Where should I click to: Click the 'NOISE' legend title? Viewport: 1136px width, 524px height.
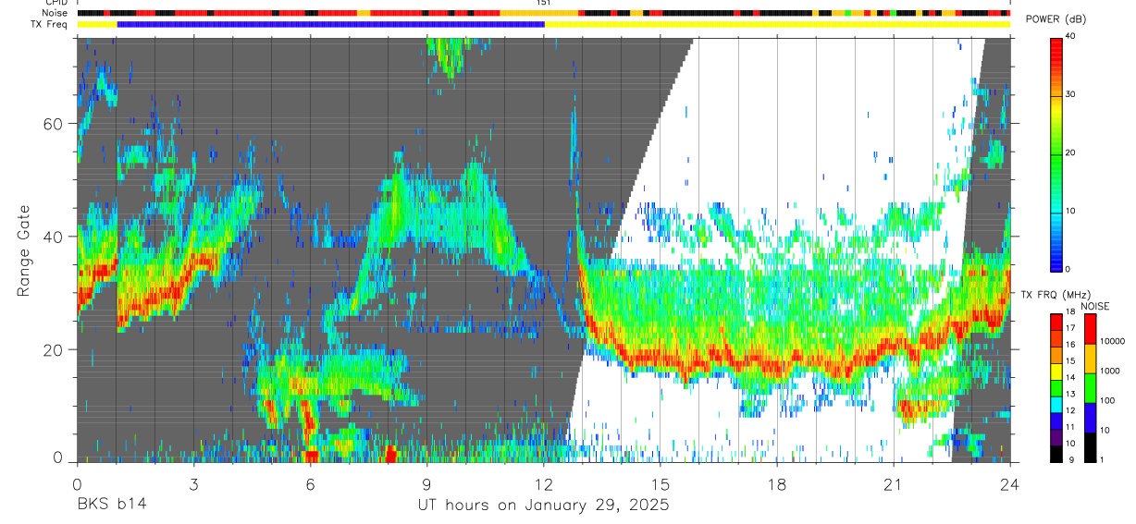click(x=1095, y=306)
